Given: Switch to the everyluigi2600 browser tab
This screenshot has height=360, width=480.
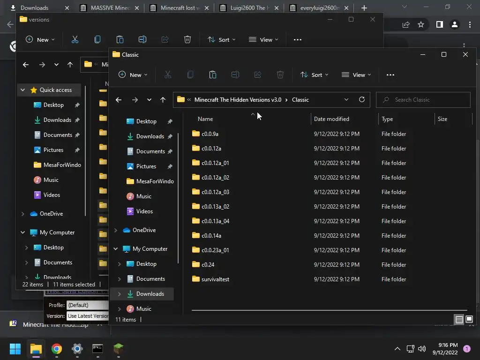Looking at the screenshot, I should coord(319,8).
